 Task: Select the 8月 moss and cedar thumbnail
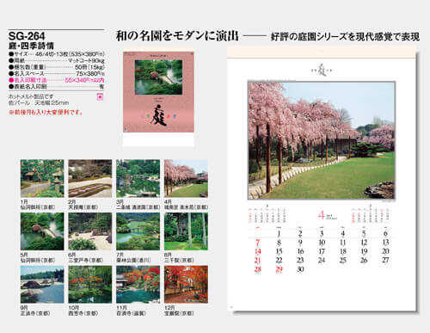(186, 231)
